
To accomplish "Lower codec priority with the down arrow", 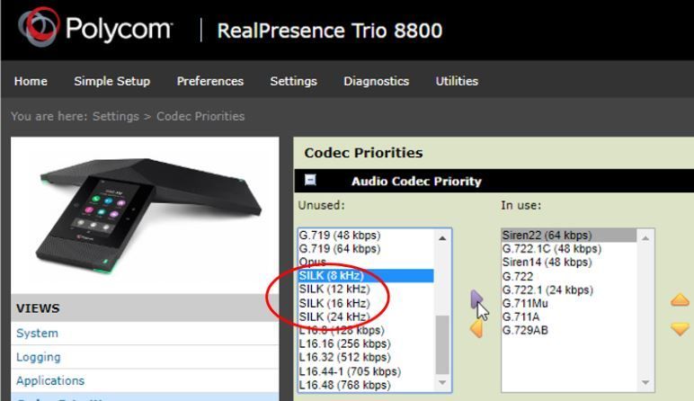I will (x=680, y=329).
